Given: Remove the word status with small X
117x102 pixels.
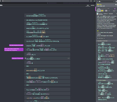Looking at the screenshot, I should [x=109, y=11].
